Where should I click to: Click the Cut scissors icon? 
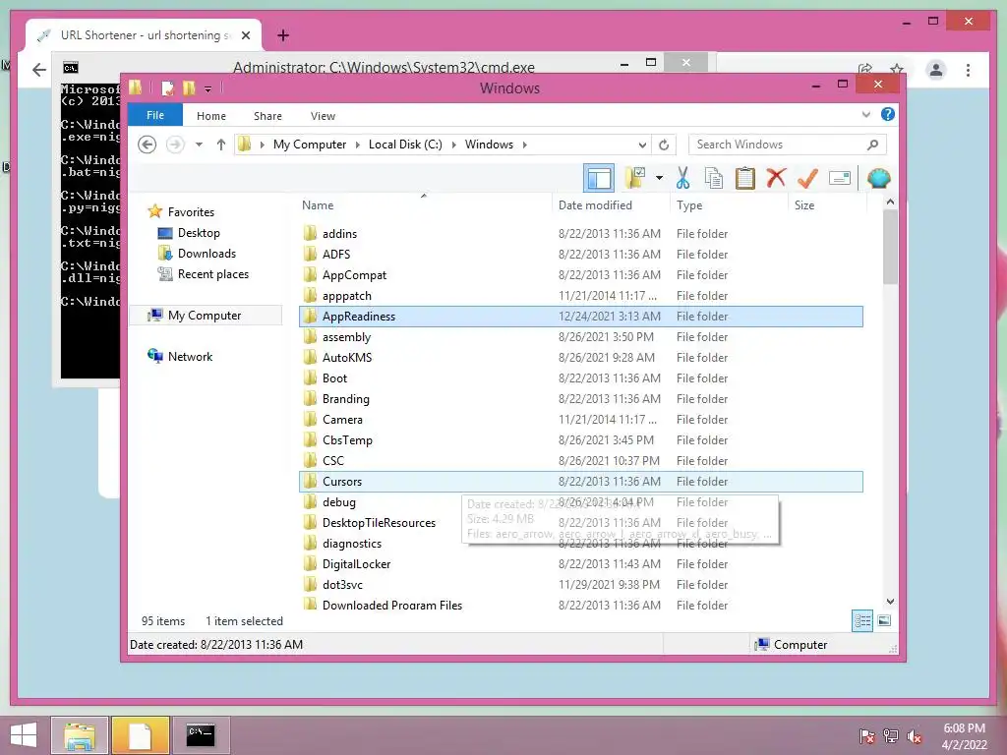pos(682,178)
